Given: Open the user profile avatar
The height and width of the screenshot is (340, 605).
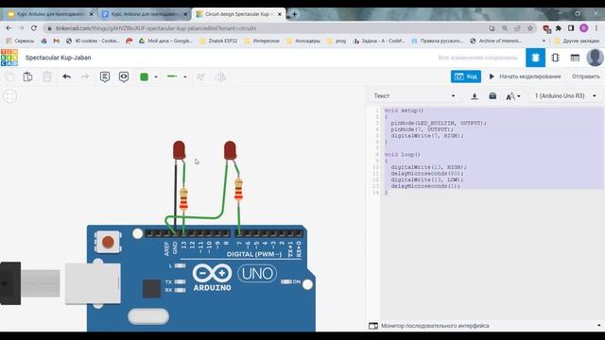Looking at the screenshot, I should [x=595, y=58].
